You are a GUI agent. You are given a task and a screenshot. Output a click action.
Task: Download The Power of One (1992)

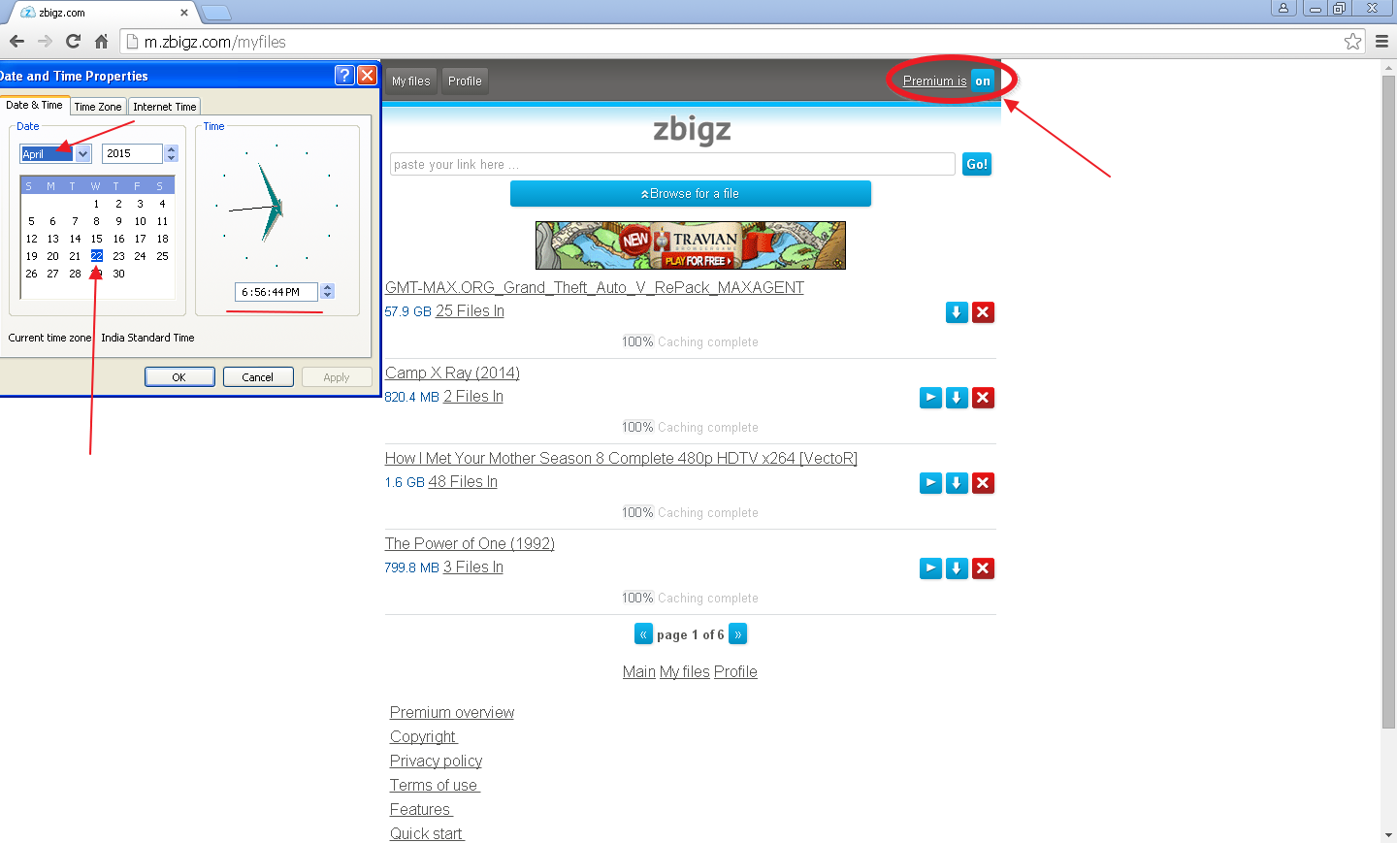point(957,568)
